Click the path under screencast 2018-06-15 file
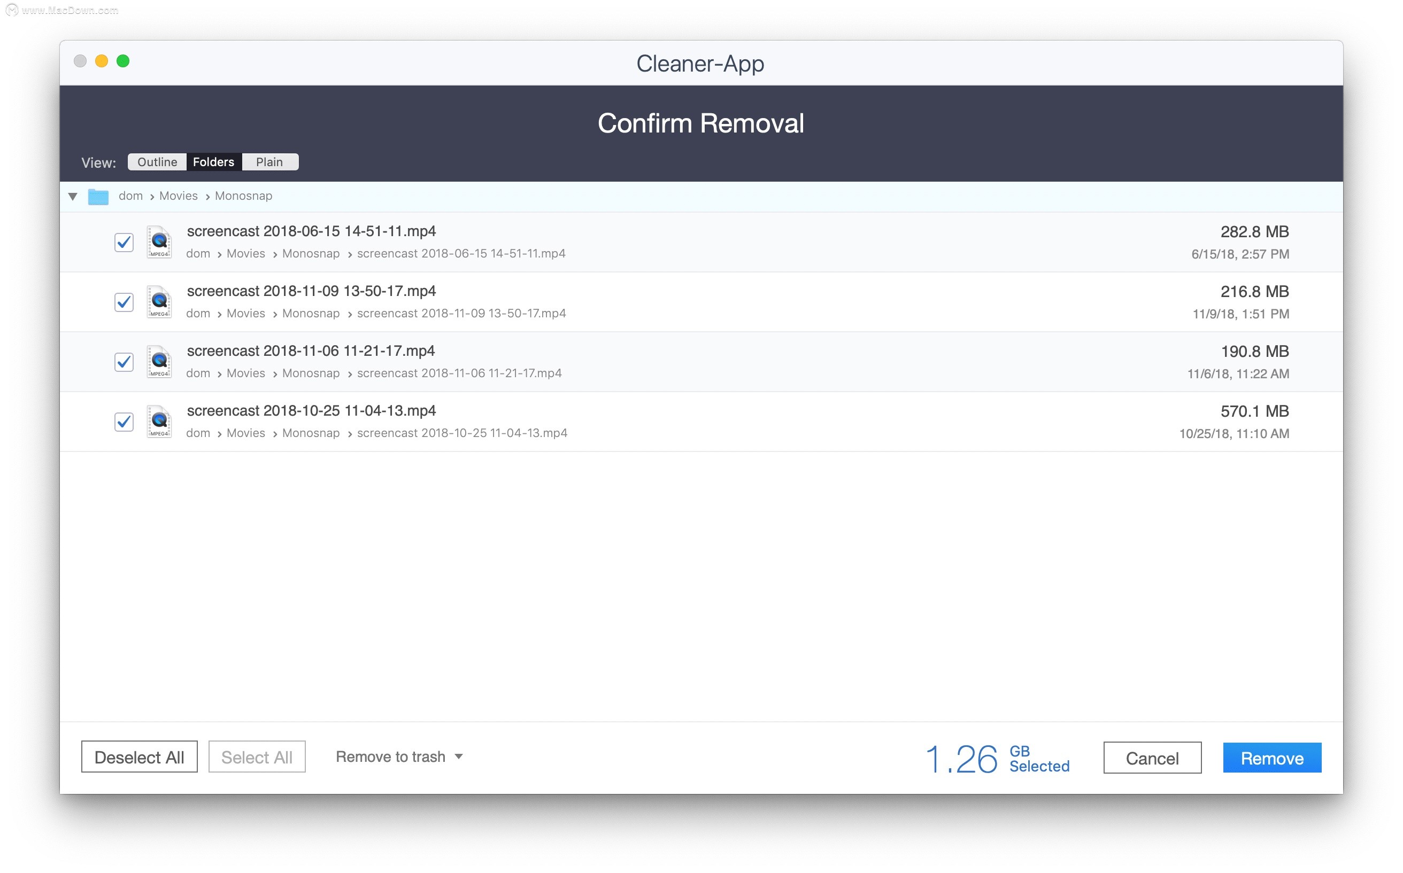Screen dimensions: 1403x873 tap(375, 254)
